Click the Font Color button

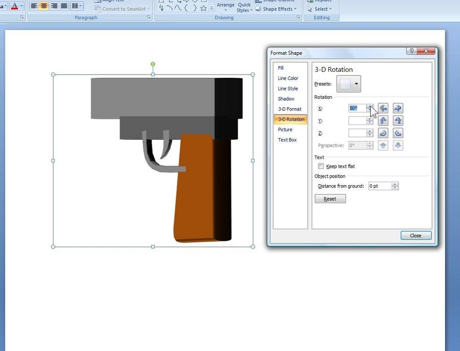tap(14, 5)
